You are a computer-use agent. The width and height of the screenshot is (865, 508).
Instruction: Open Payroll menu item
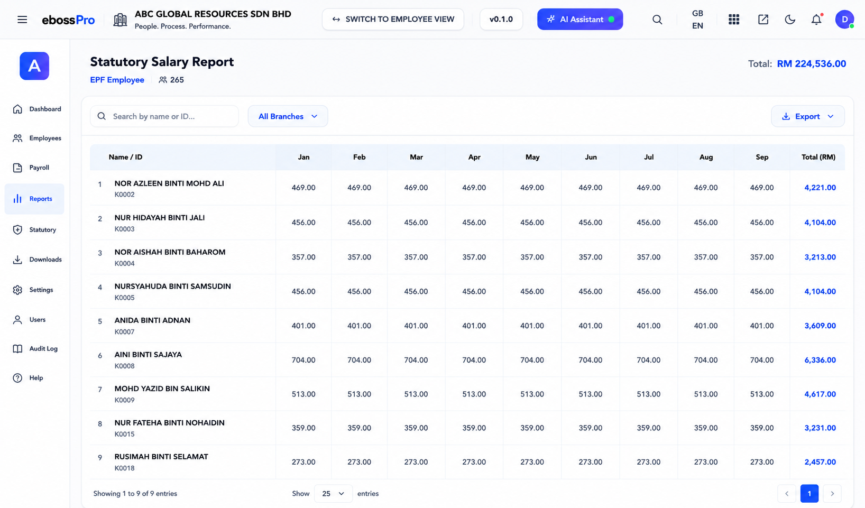tap(34, 168)
